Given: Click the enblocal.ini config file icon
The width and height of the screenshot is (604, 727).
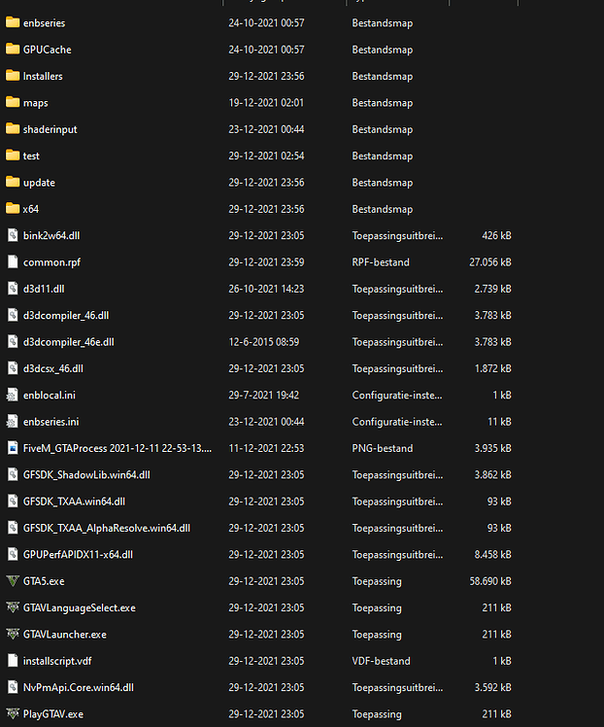Looking at the screenshot, I should pyautogui.click(x=13, y=395).
